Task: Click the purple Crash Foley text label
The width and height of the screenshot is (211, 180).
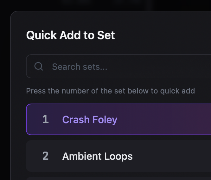Action: click(90, 120)
